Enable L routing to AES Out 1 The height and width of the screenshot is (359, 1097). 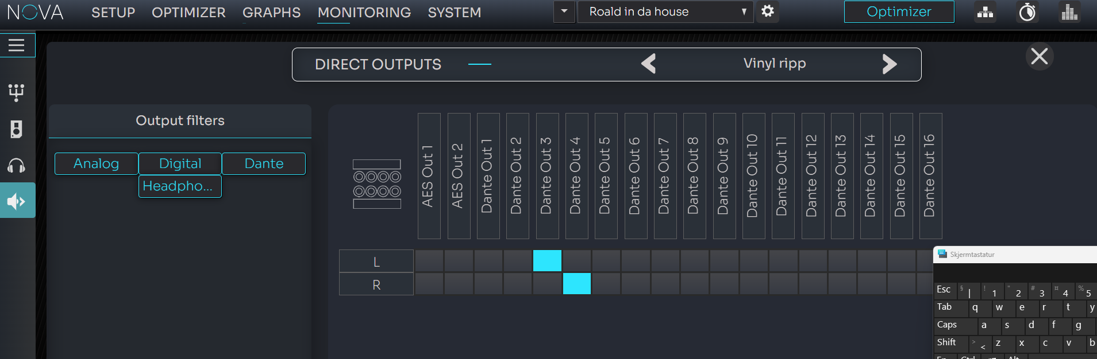click(429, 261)
